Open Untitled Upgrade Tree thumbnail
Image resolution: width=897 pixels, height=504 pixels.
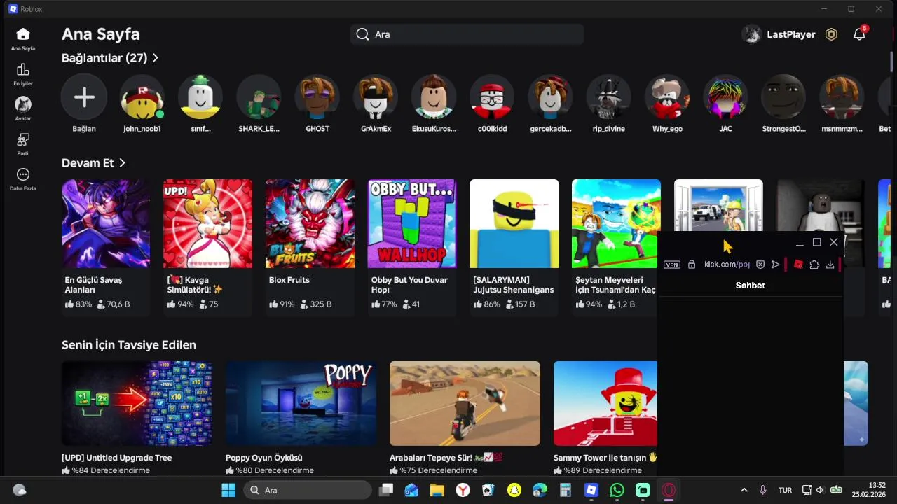137,403
